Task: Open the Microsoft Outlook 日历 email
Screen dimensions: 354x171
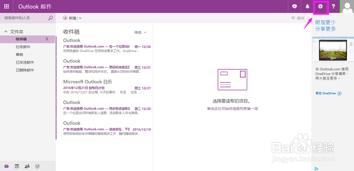Action: (104, 88)
